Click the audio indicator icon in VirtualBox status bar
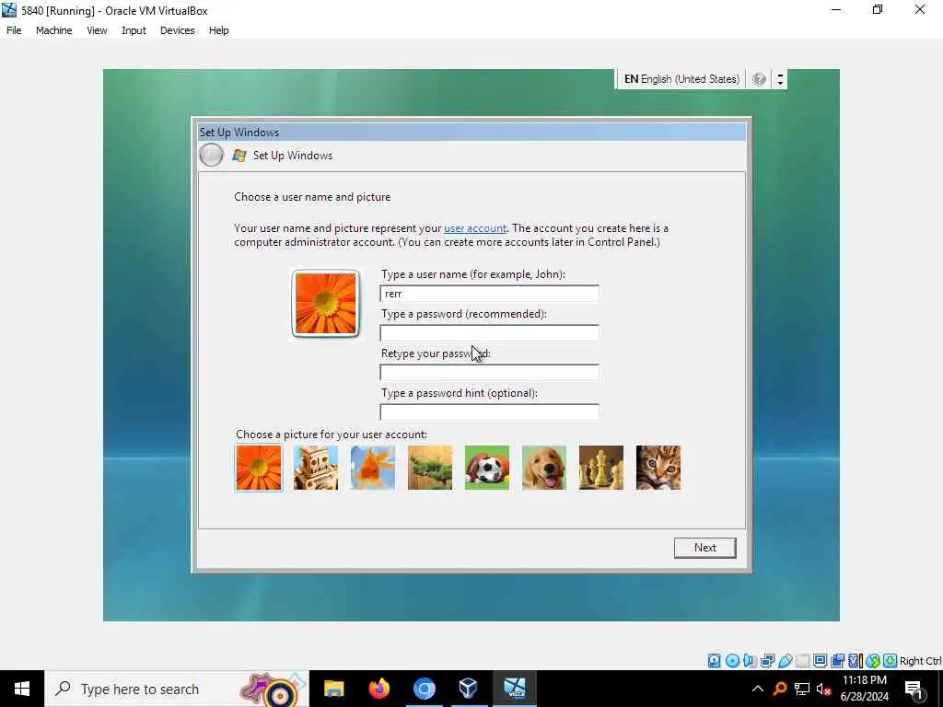Viewport: 943px width, 707px height. tap(750, 661)
